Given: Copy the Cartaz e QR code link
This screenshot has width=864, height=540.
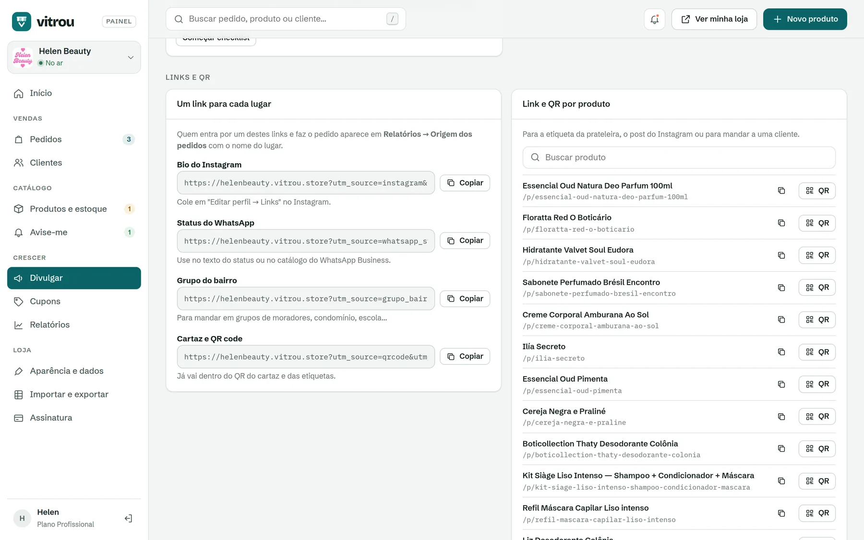Looking at the screenshot, I should (465, 356).
